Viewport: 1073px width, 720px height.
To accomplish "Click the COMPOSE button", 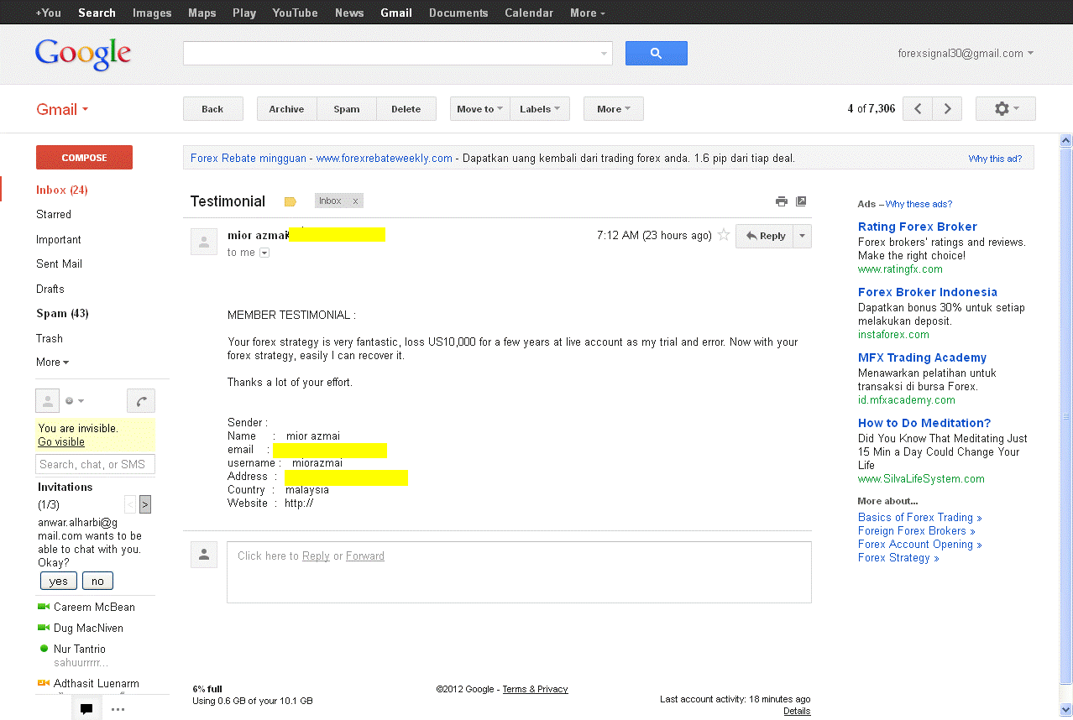I will click(84, 158).
